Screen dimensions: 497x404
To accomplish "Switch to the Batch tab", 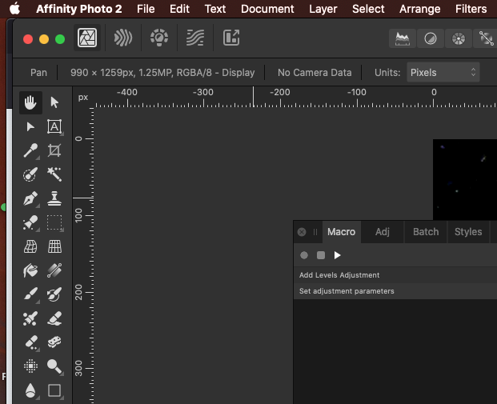I will tap(426, 232).
